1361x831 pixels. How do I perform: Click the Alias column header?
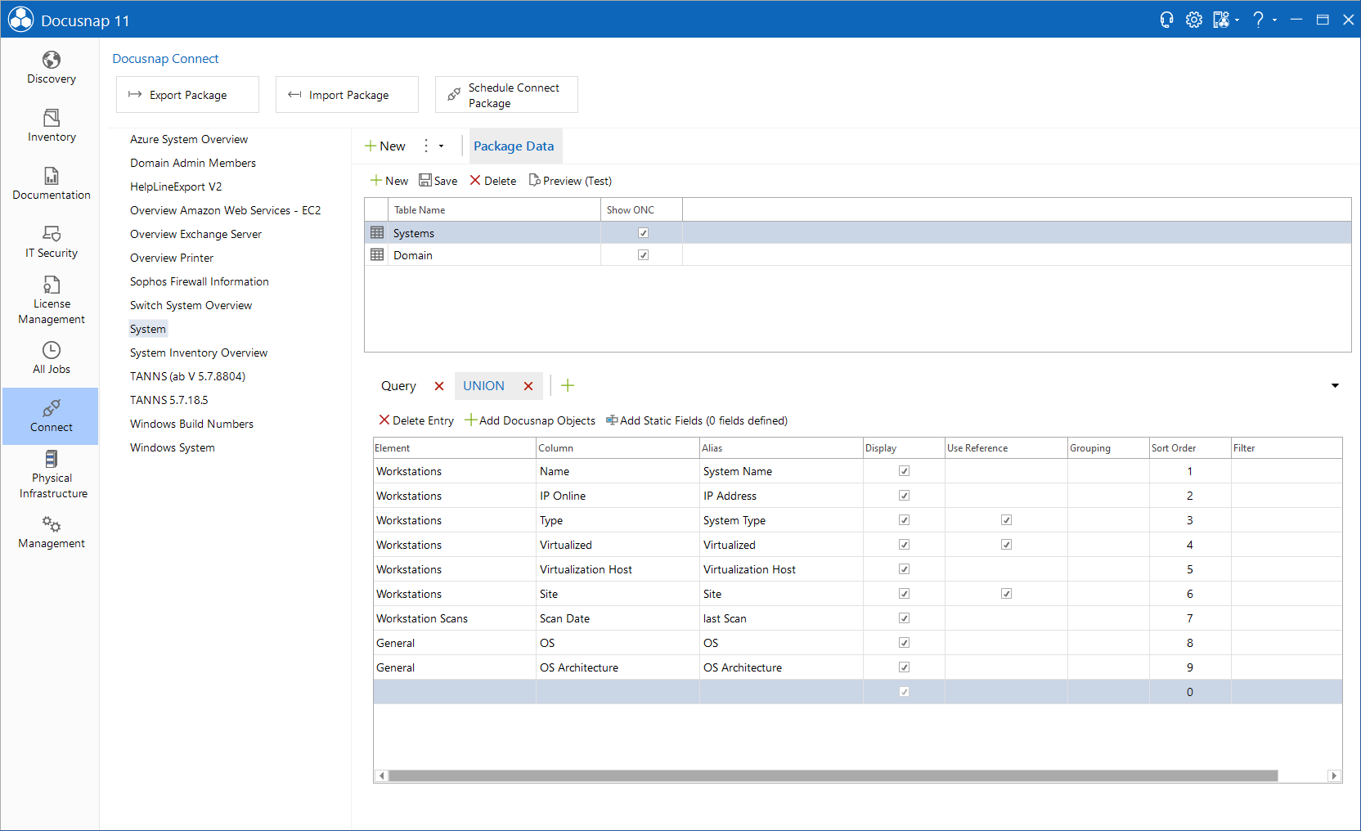pyautogui.click(x=781, y=448)
